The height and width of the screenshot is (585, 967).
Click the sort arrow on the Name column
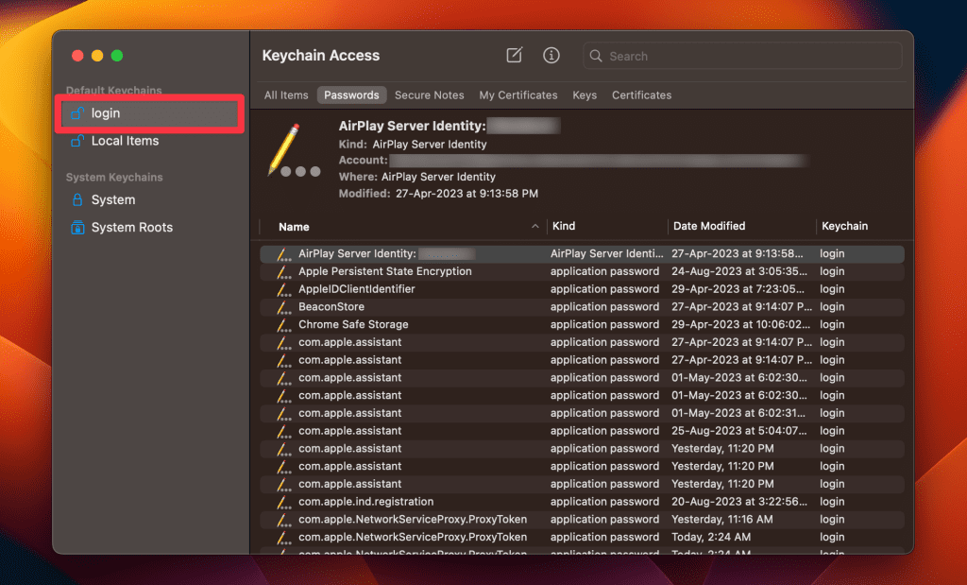pyautogui.click(x=534, y=227)
